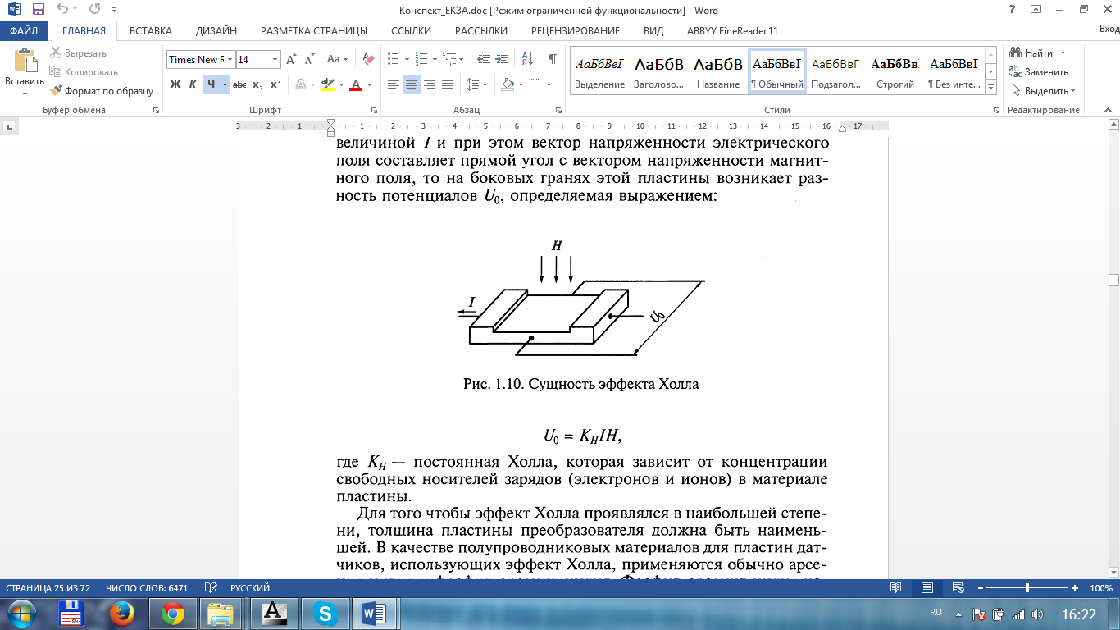Toggle subscript (x₂) formatting
Viewport: 1120px width, 630px height.
[x=257, y=84]
